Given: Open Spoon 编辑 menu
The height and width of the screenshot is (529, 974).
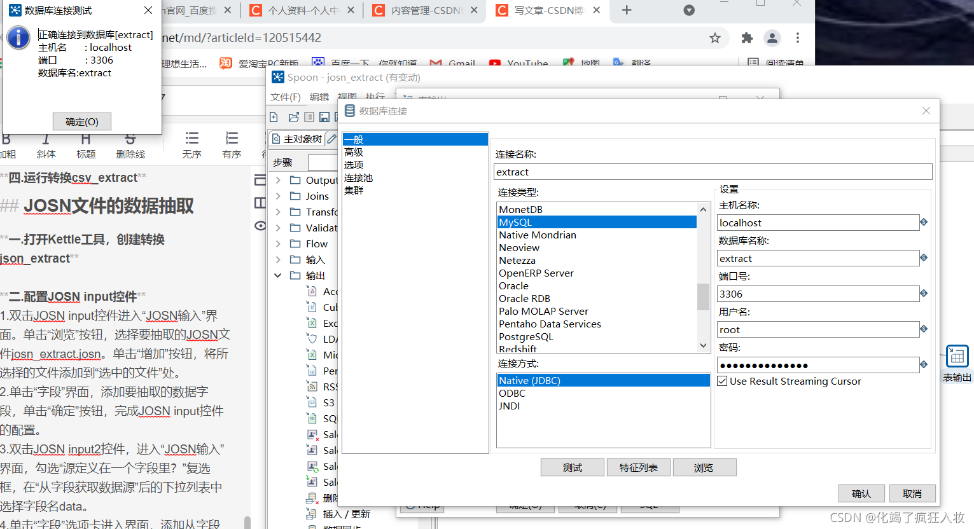Looking at the screenshot, I should click(319, 97).
